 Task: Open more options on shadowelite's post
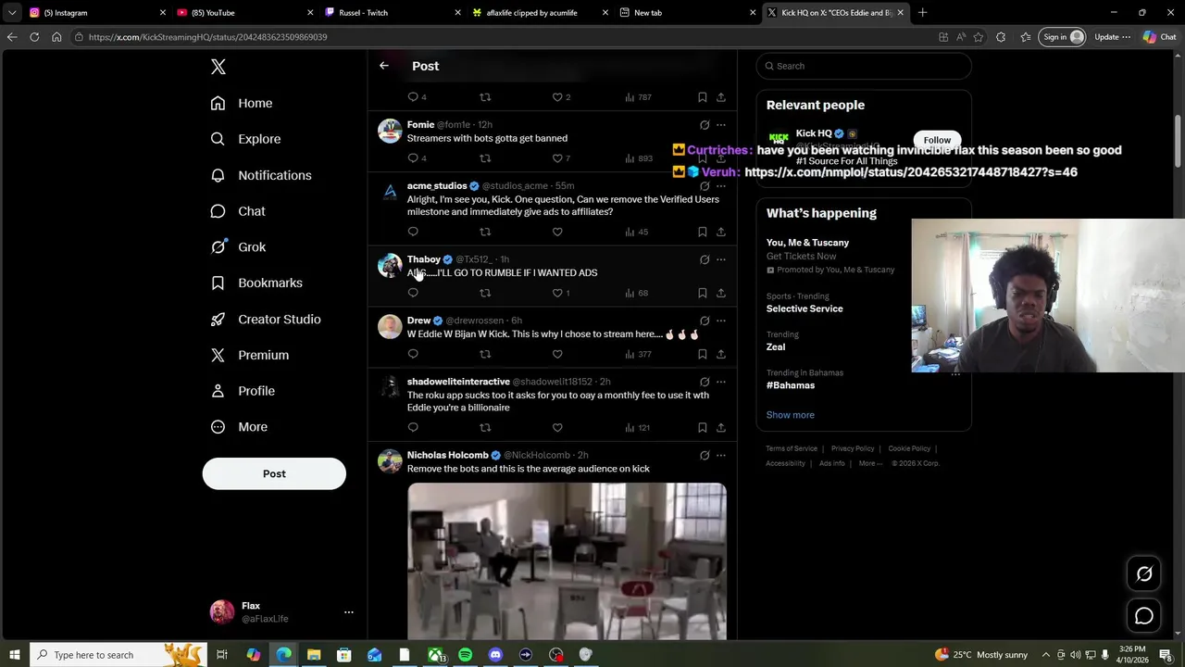721,382
